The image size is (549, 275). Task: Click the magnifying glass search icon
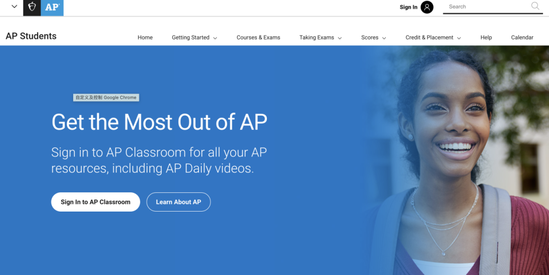point(535,6)
